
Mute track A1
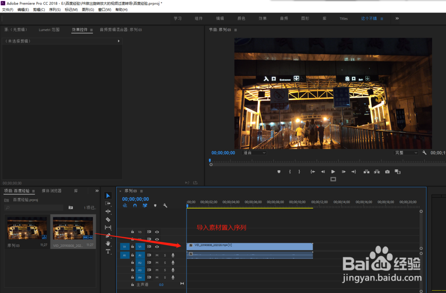coord(157,255)
